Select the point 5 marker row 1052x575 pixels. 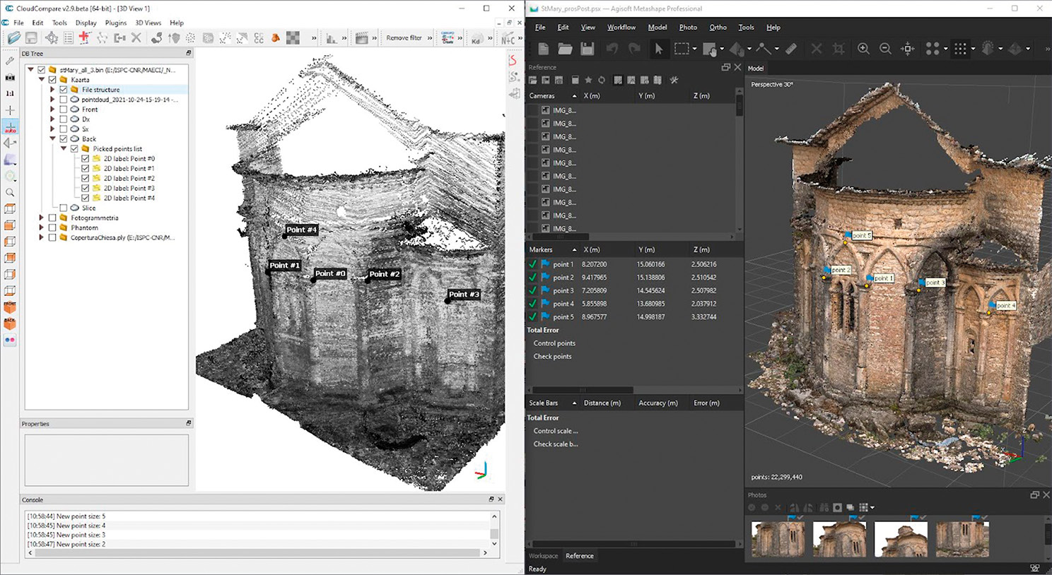(633, 317)
